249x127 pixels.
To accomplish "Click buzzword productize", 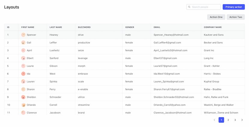I will coord(84,43).
